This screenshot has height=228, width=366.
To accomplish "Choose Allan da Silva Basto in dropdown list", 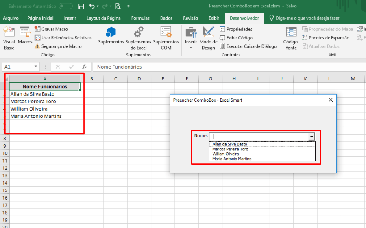I will 262,144.
